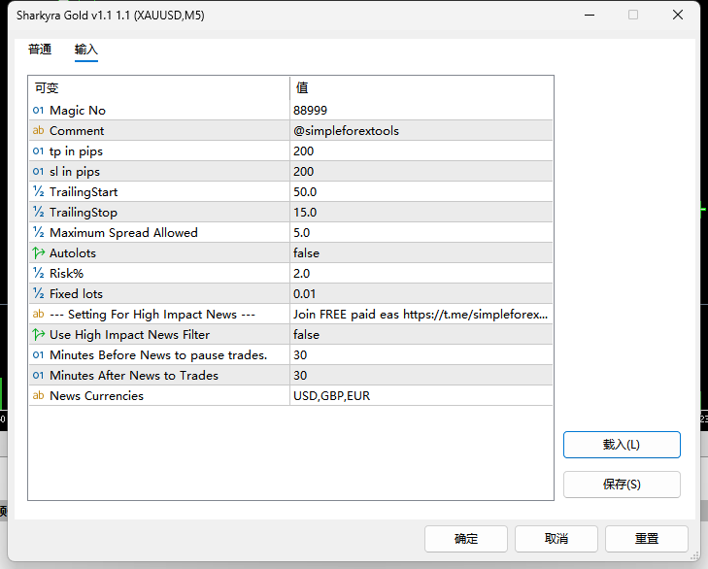This screenshot has width=708, height=569.
Task: Edit sl in pips value 200
Action: coord(421,171)
